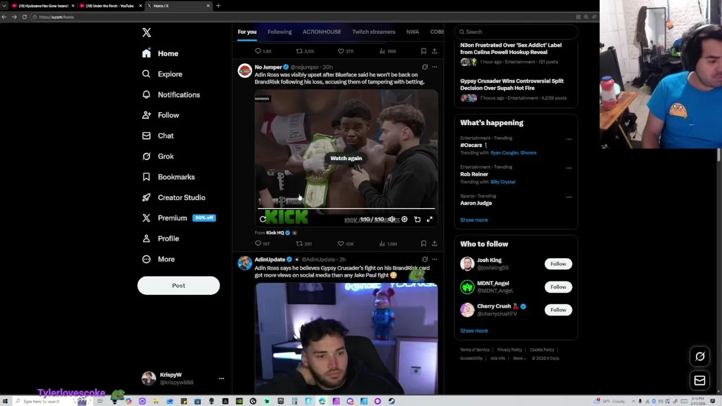722x406 pixels.
Task: Toggle picture-in-picture on the video
Action: [x=417, y=219]
